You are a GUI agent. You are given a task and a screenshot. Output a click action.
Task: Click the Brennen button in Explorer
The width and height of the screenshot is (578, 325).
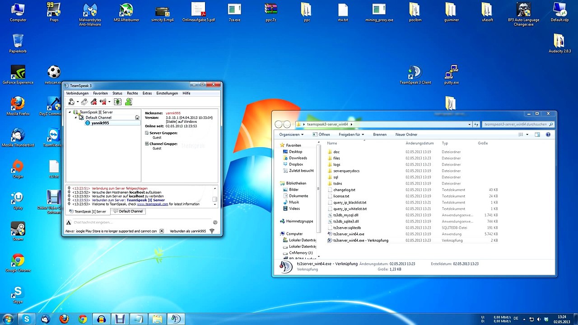coord(380,135)
